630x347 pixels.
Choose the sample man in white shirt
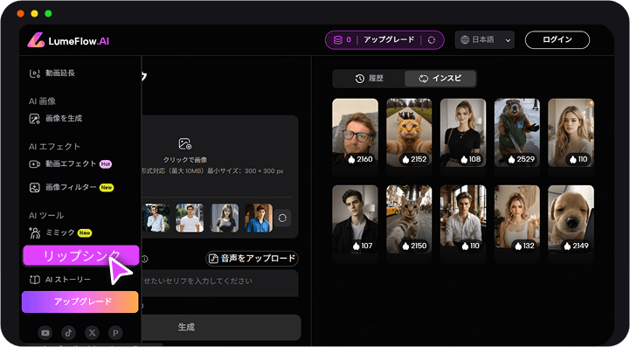click(x=156, y=218)
